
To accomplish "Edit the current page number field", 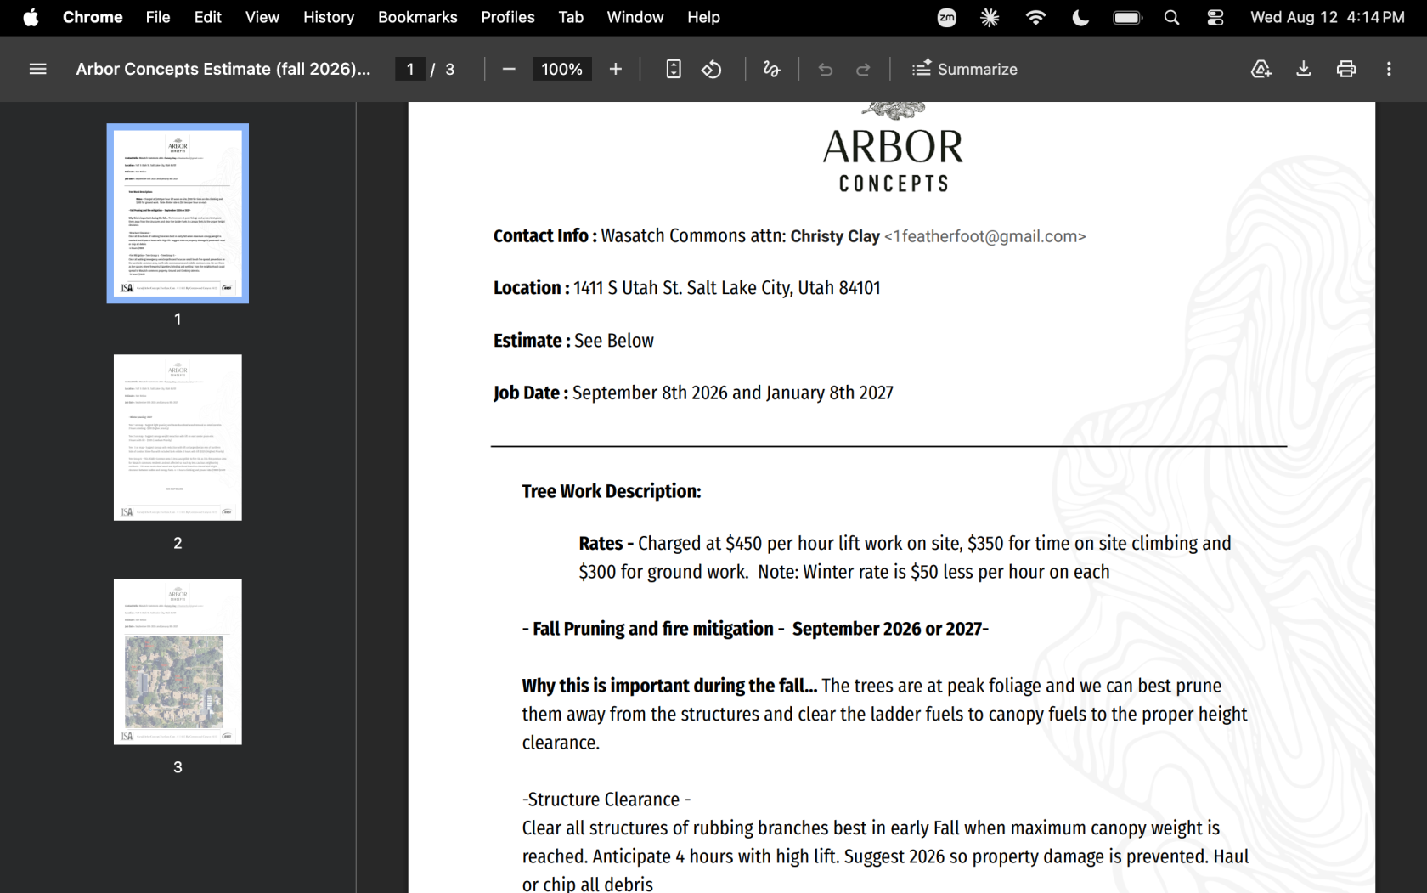I will click(x=410, y=69).
